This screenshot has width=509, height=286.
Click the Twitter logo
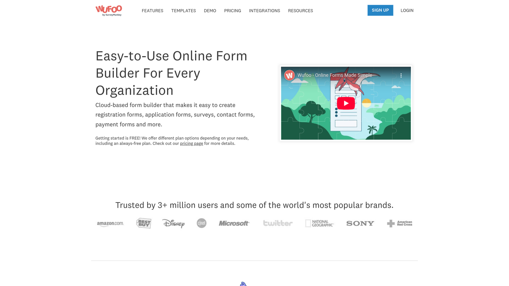[277, 223]
